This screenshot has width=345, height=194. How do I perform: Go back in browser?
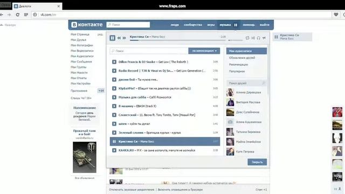pos(2,15)
